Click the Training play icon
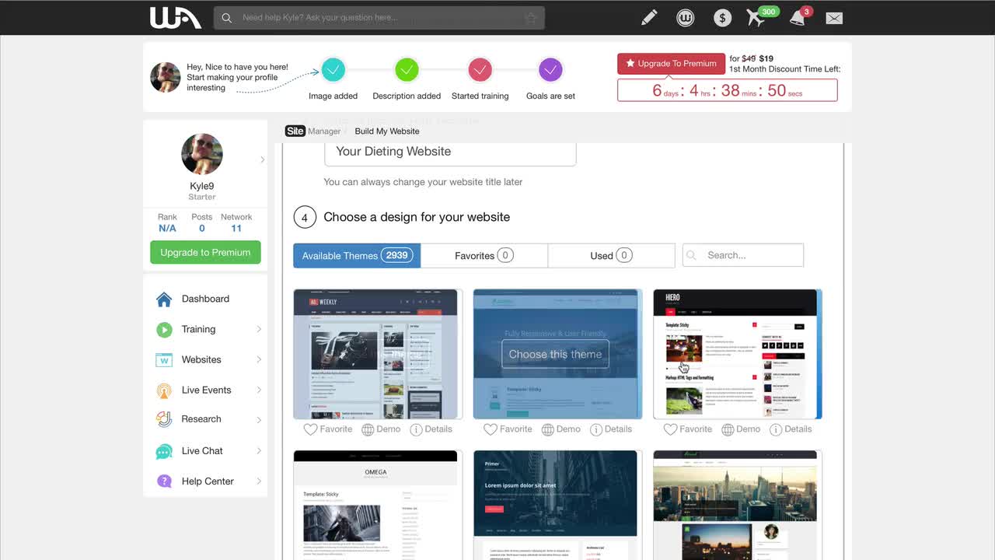Viewport: 995px width, 560px height. [x=164, y=330]
